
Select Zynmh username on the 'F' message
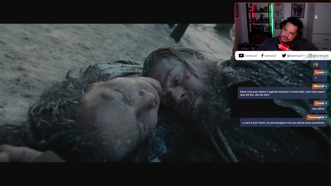320,72
